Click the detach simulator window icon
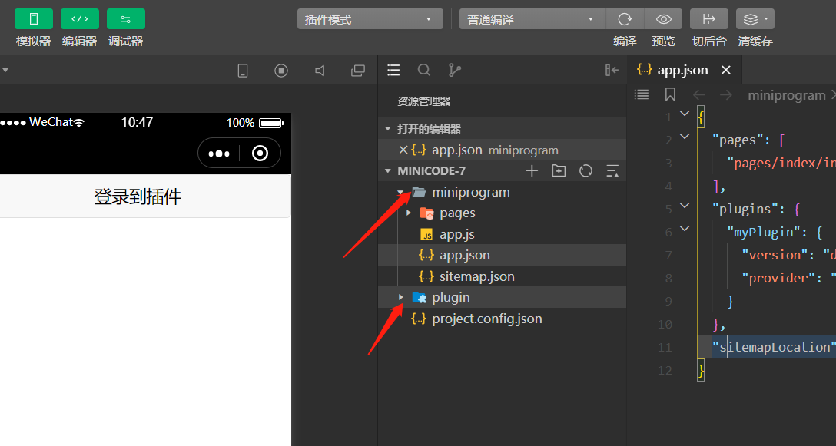The image size is (836, 446). click(358, 71)
